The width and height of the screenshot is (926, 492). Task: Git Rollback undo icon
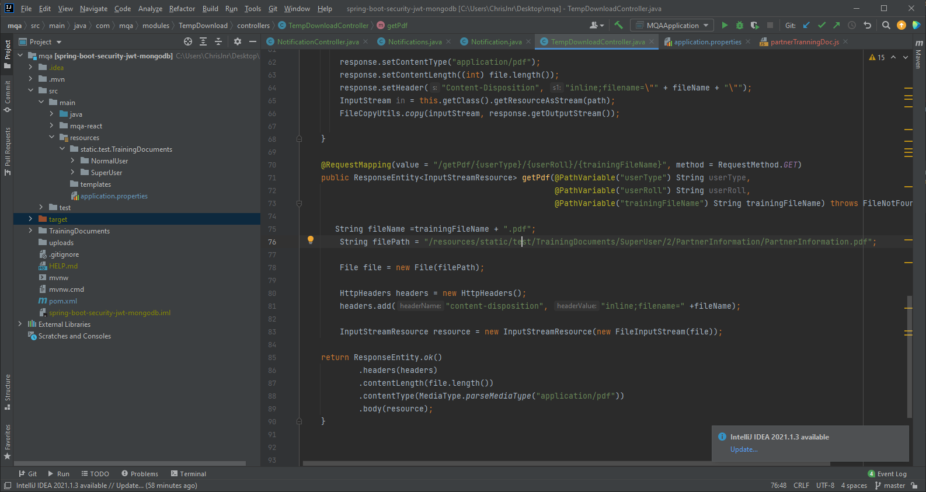tap(868, 25)
